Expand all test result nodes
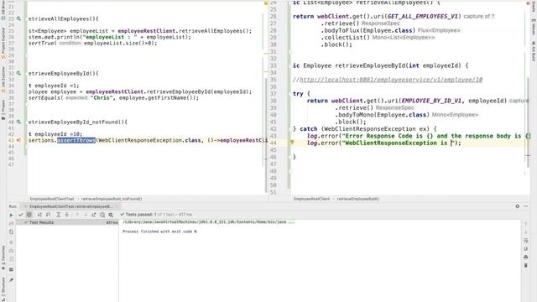Image resolution: width=537 pixels, height=302 pixels. coord(58,215)
